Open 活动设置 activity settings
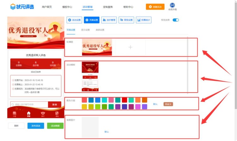237x141 pixels. click(x=74, y=20)
